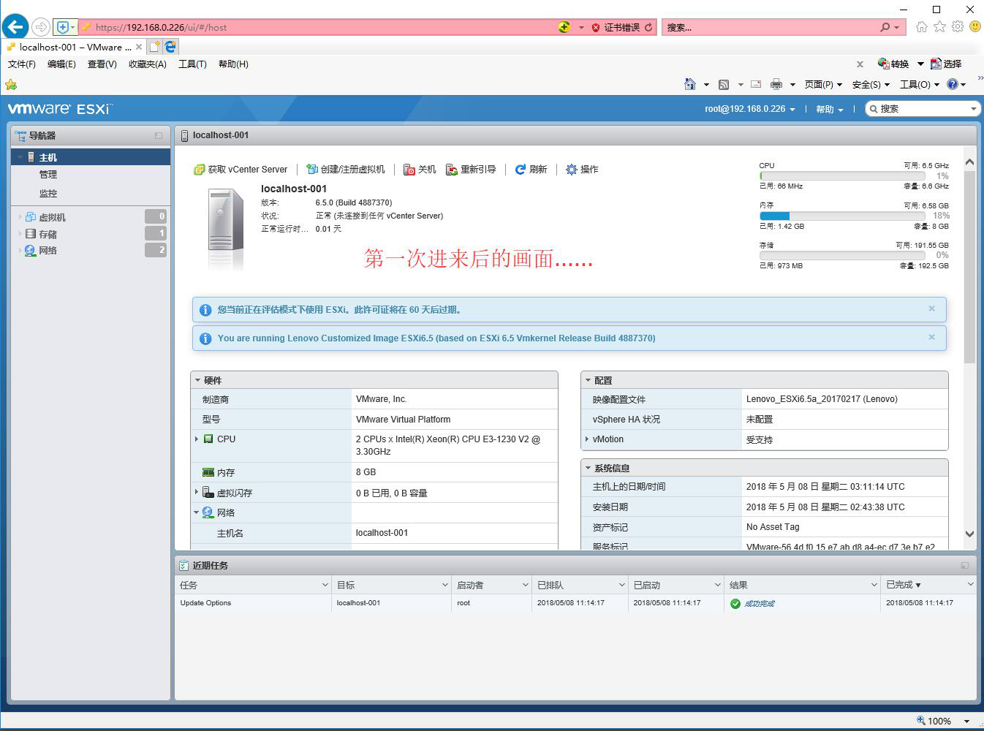The height and width of the screenshot is (731, 984).
Task: Open the 工具(O) command bar menu
Action: coord(920,84)
